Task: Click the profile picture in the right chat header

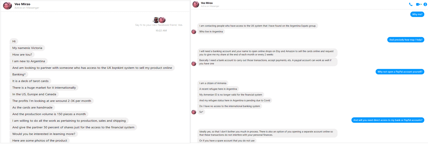Action: coord(196,5)
